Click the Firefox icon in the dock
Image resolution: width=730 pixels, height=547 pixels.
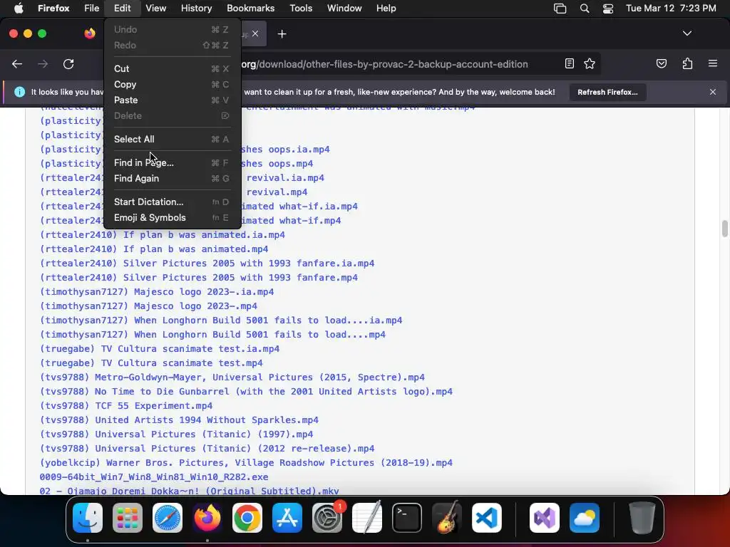click(207, 518)
